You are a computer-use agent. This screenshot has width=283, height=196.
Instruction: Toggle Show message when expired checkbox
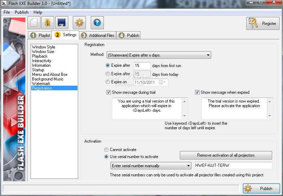197,92
